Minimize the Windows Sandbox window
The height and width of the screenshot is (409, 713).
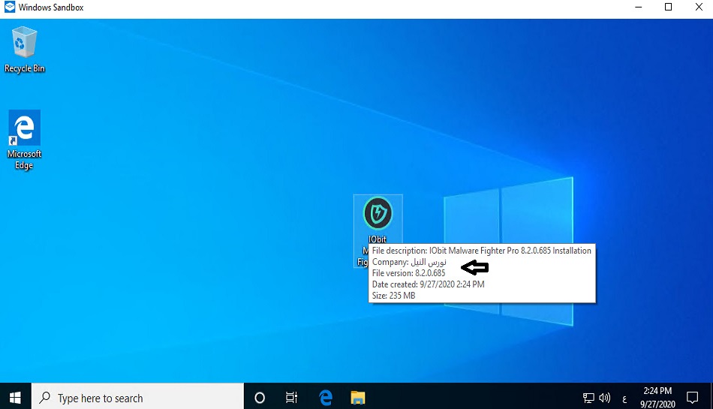pos(634,8)
